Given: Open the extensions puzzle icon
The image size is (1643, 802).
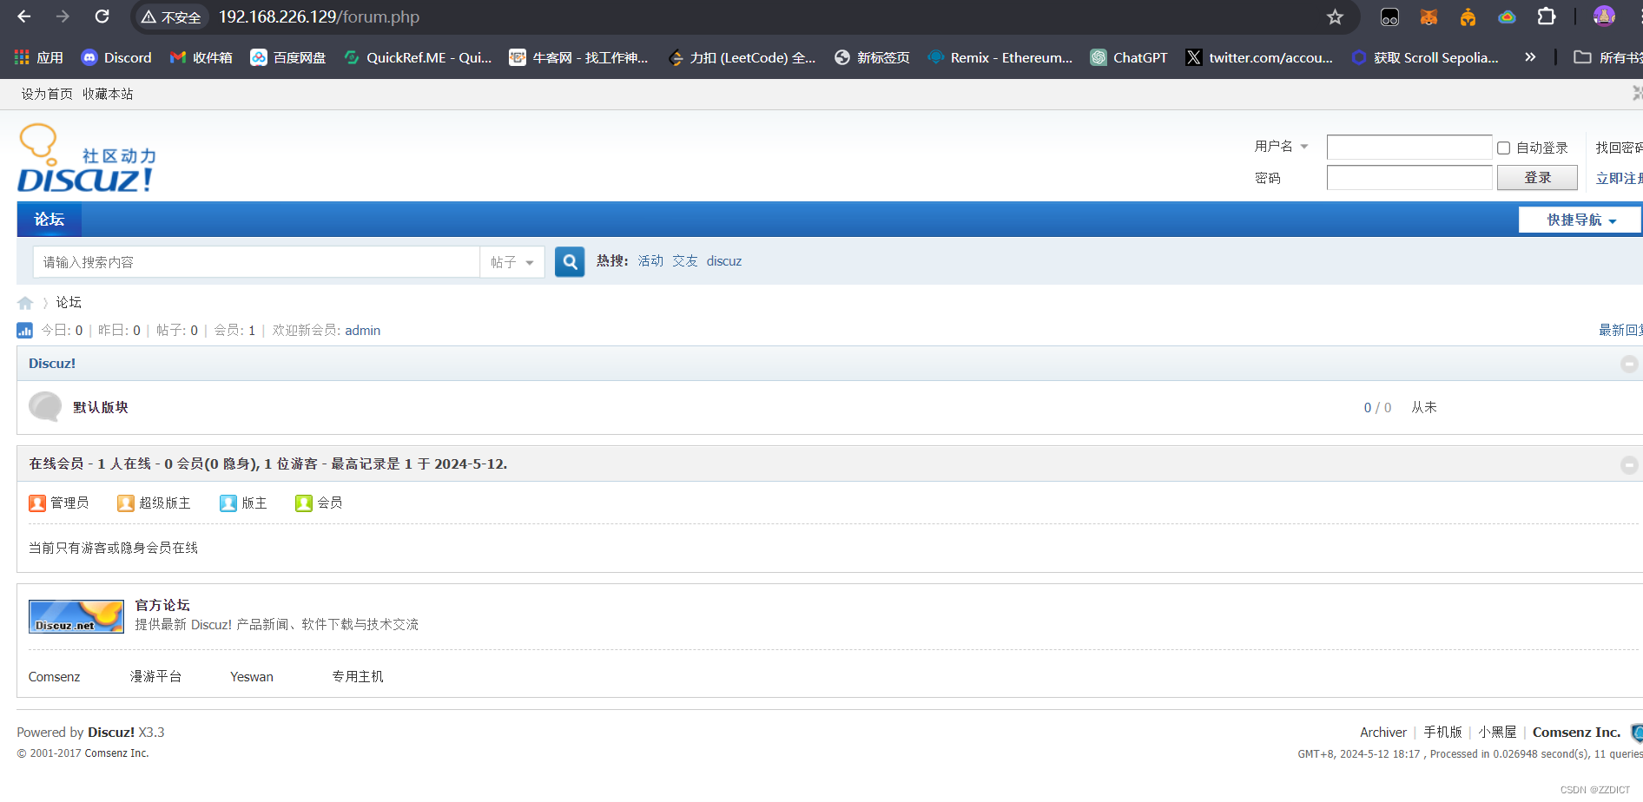Looking at the screenshot, I should click(x=1547, y=16).
